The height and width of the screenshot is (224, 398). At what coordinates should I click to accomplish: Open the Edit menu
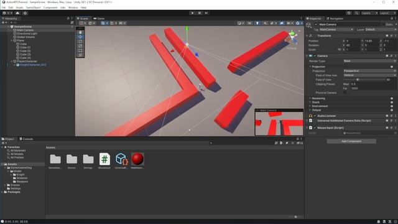11,7
